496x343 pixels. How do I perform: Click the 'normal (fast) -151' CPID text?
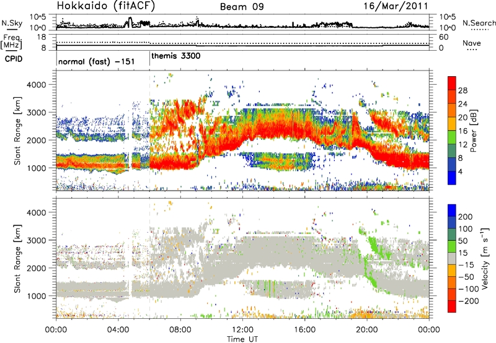tap(97, 61)
